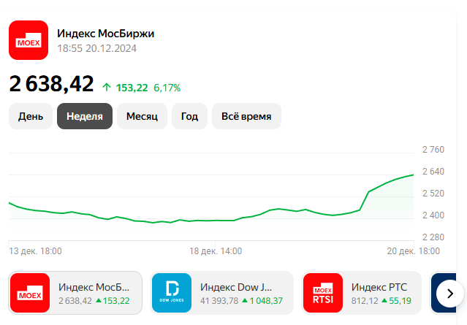Image resolution: width=467 pixels, height=325 pixels.
Task: Click the 2 520 axis label
Action: [x=433, y=194]
